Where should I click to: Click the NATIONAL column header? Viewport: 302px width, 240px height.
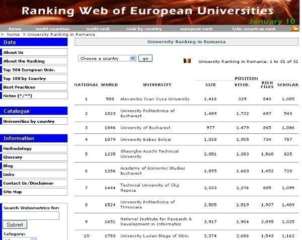86,85
